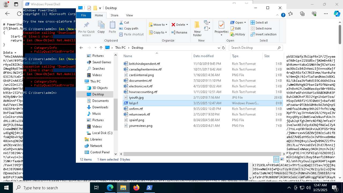Click Select all in ribbon
This screenshot has height=193, width=343.
click(259, 23)
